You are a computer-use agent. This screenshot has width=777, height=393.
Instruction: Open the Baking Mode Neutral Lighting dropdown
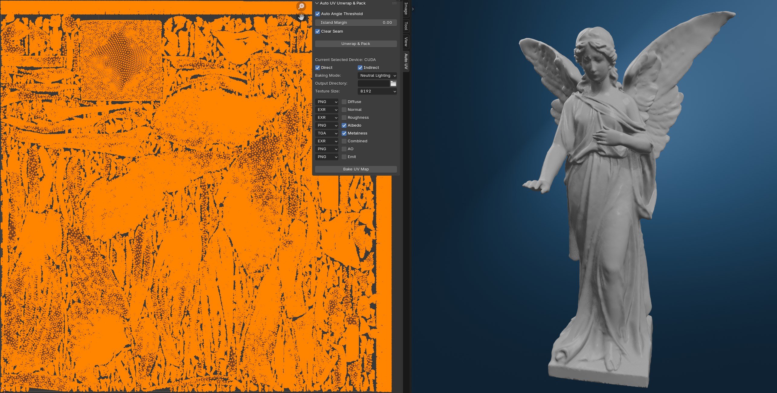tap(377, 76)
